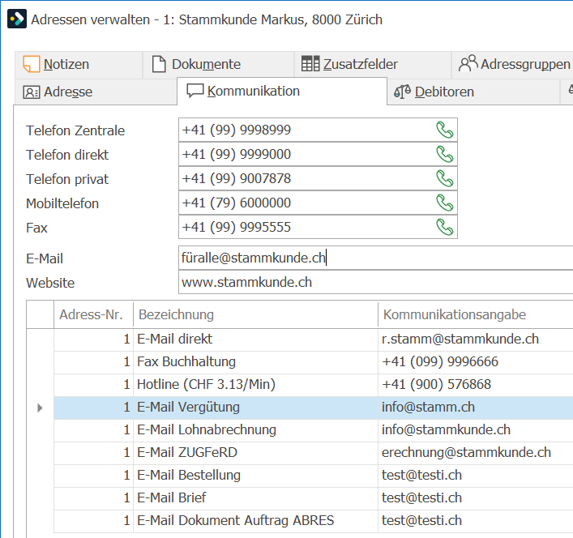
Task: Sort by the Adress-Nr. column header
Action: pos(93,314)
